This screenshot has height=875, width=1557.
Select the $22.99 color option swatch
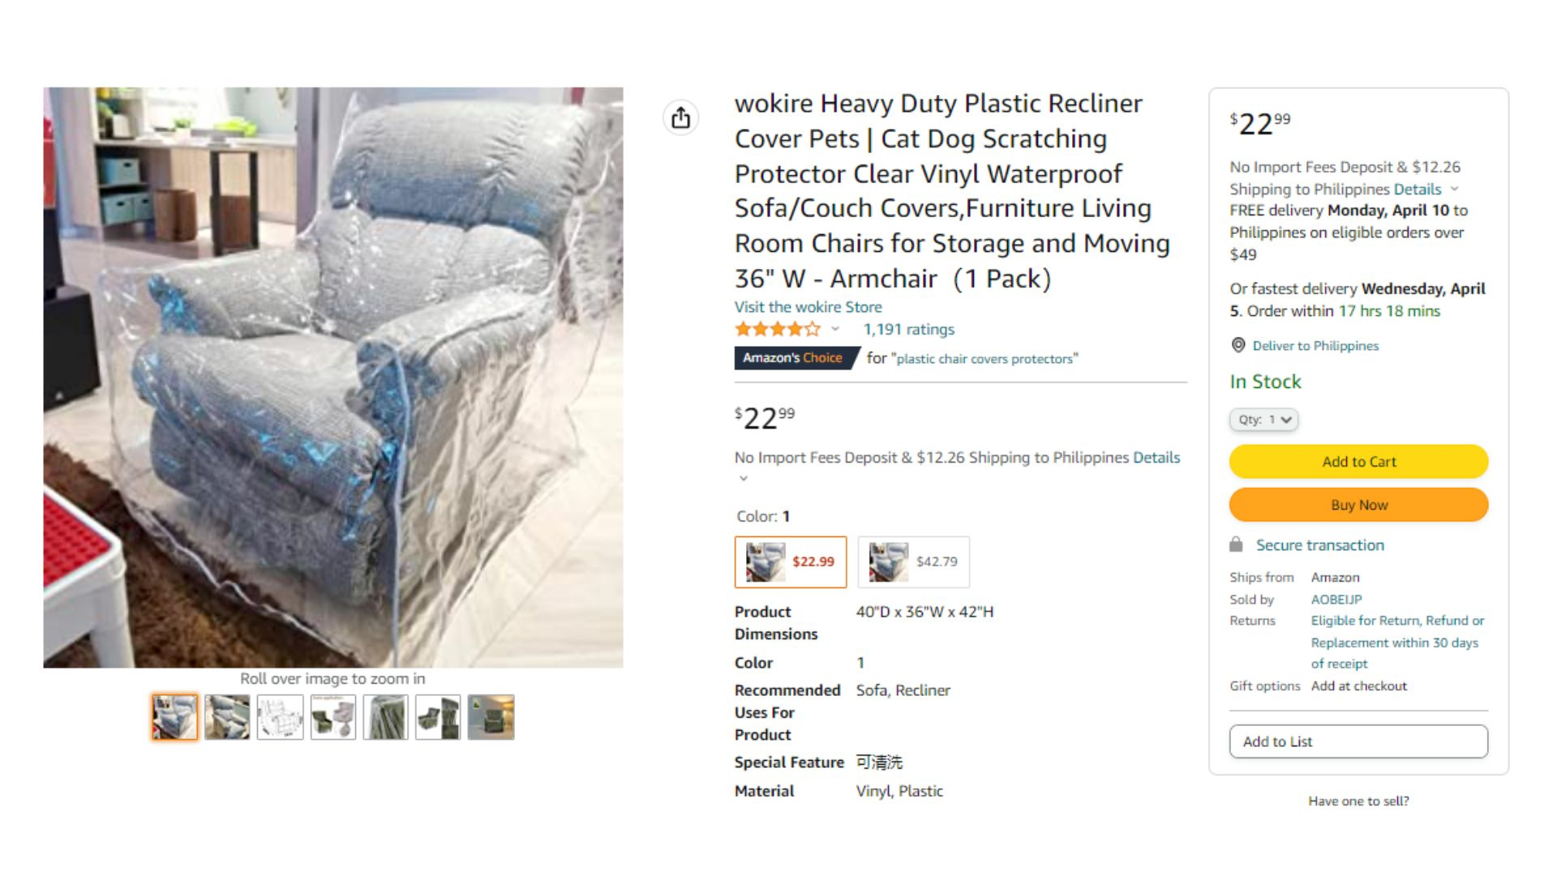coord(791,561)
